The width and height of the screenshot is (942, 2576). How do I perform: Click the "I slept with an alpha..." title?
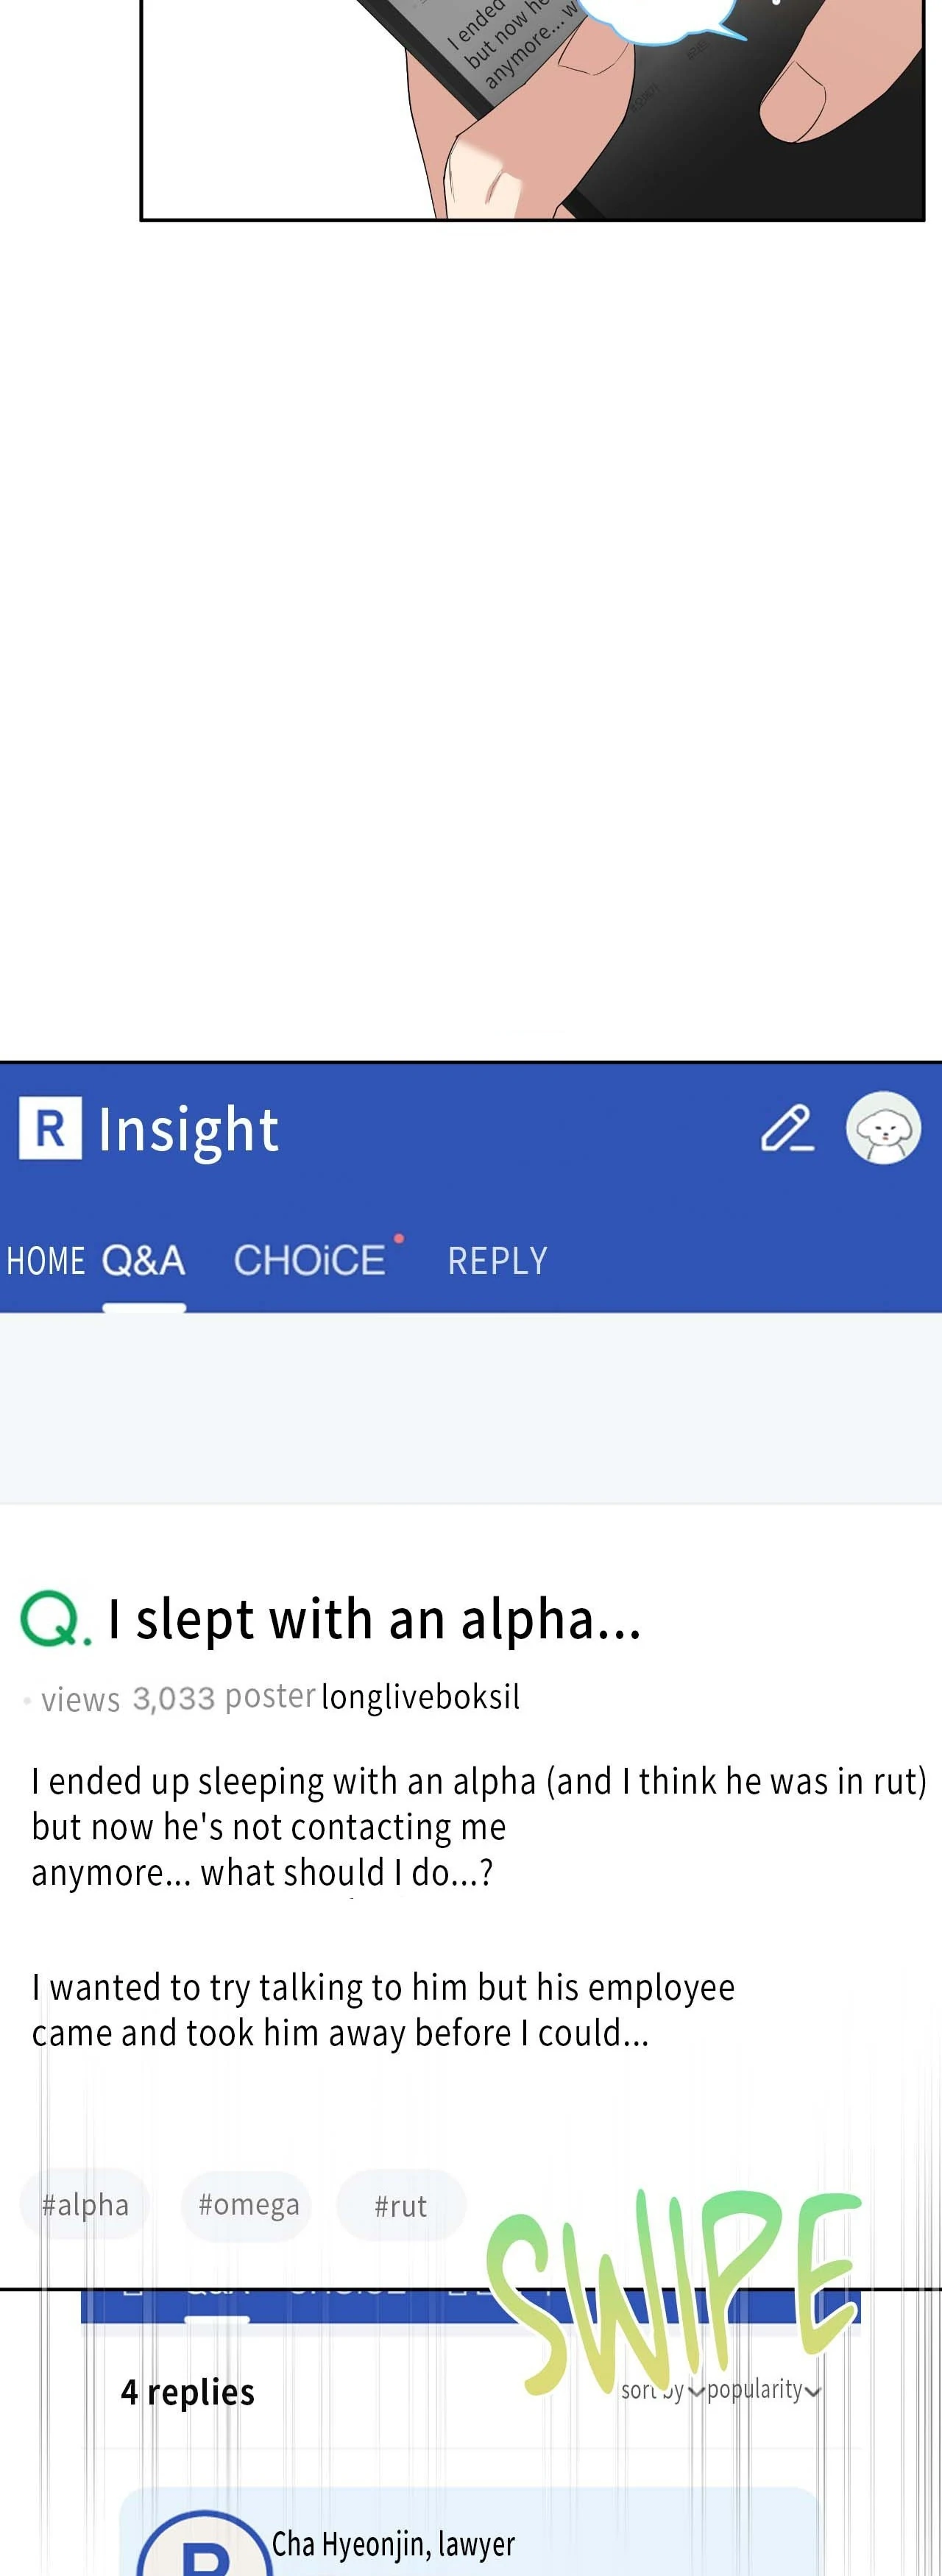coord(374,1619)
